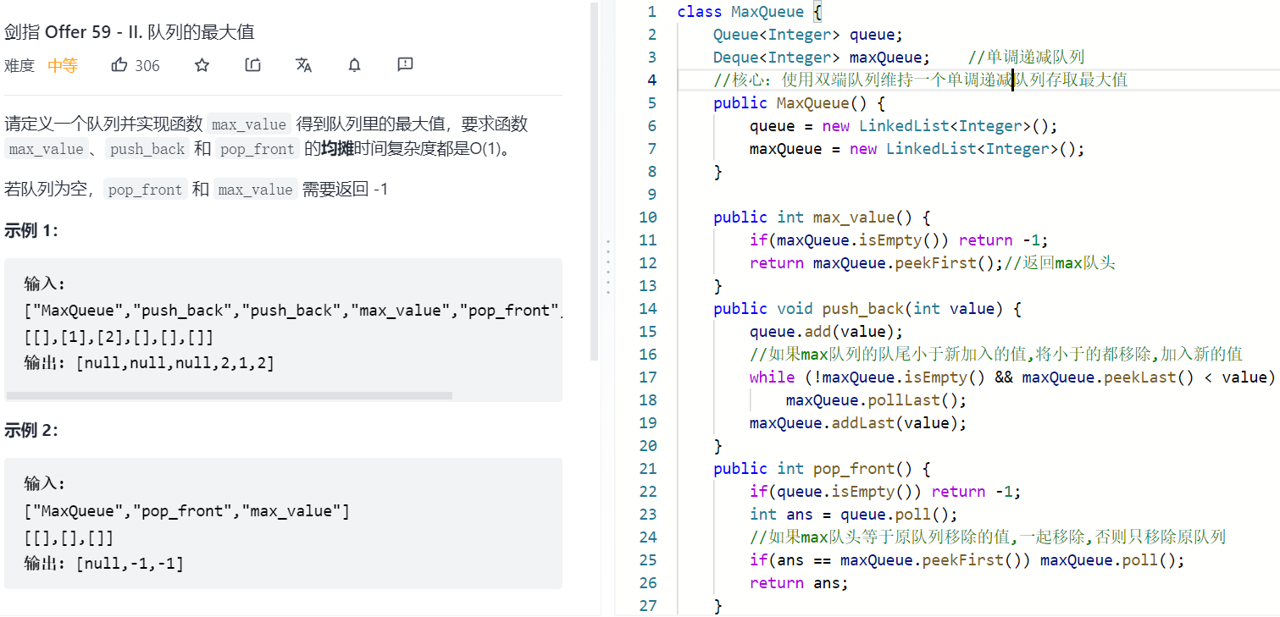Click the 'public int max_value() {' line

coord(822,218)
